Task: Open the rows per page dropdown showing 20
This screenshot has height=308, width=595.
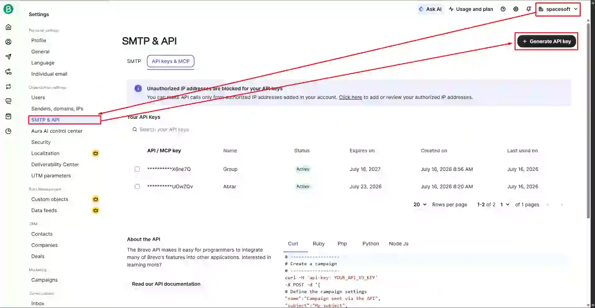Action: 420,204
